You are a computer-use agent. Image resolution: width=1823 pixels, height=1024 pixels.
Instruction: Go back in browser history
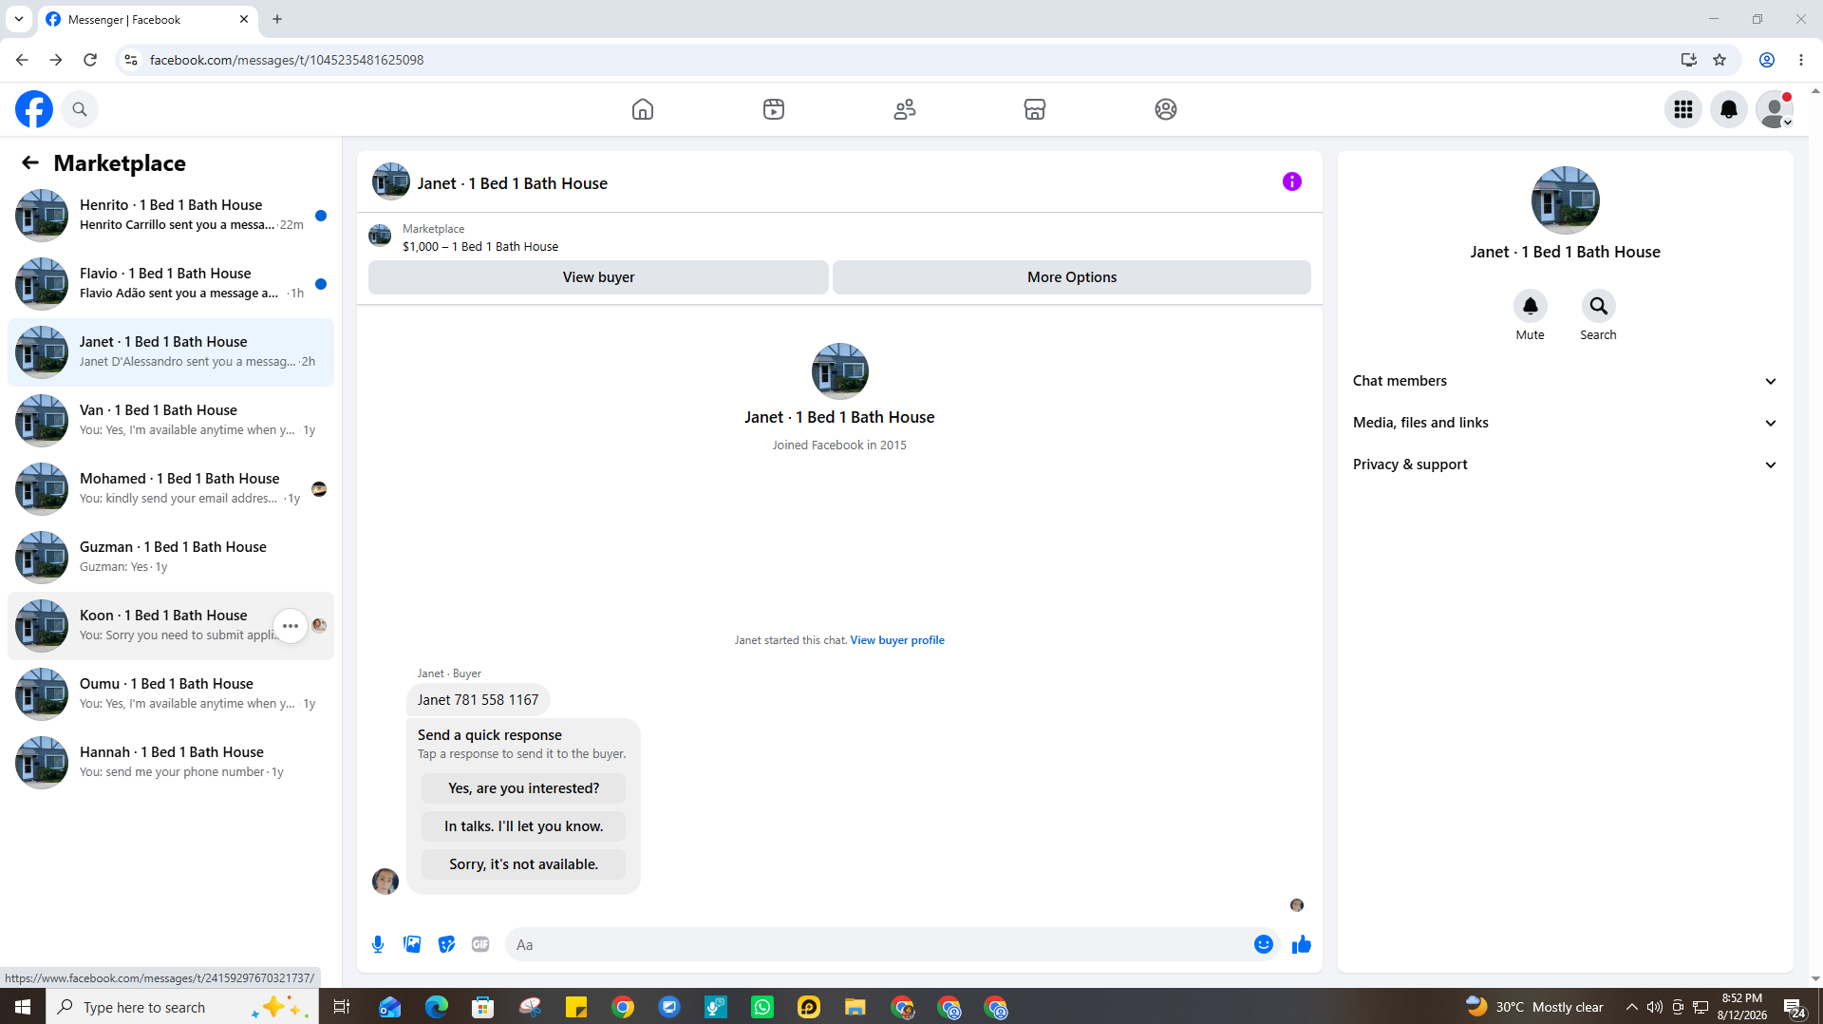[x=22, y=60]
